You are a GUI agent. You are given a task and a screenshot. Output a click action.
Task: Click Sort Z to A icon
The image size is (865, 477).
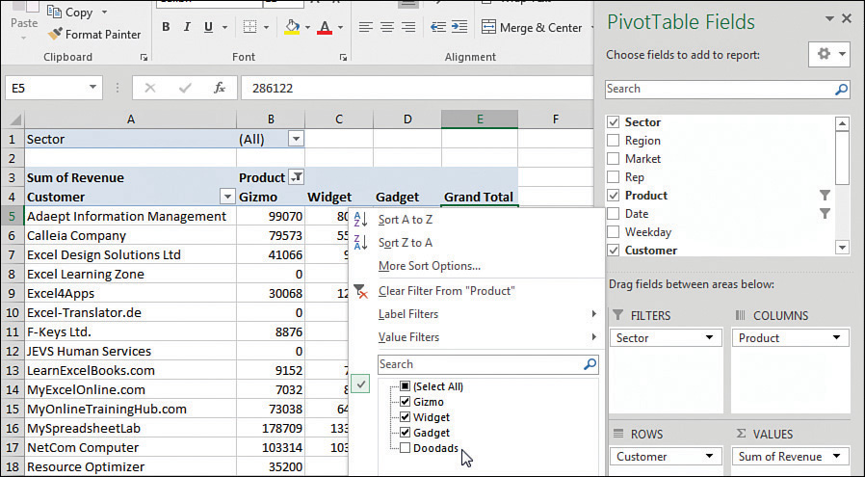pos(360,243)
